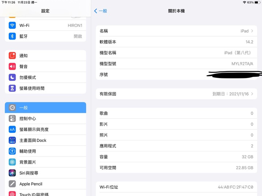Open 背景圖片 settings row
Image resolution: width=262 pixels, height=196 pixels.
pos(45,162)
